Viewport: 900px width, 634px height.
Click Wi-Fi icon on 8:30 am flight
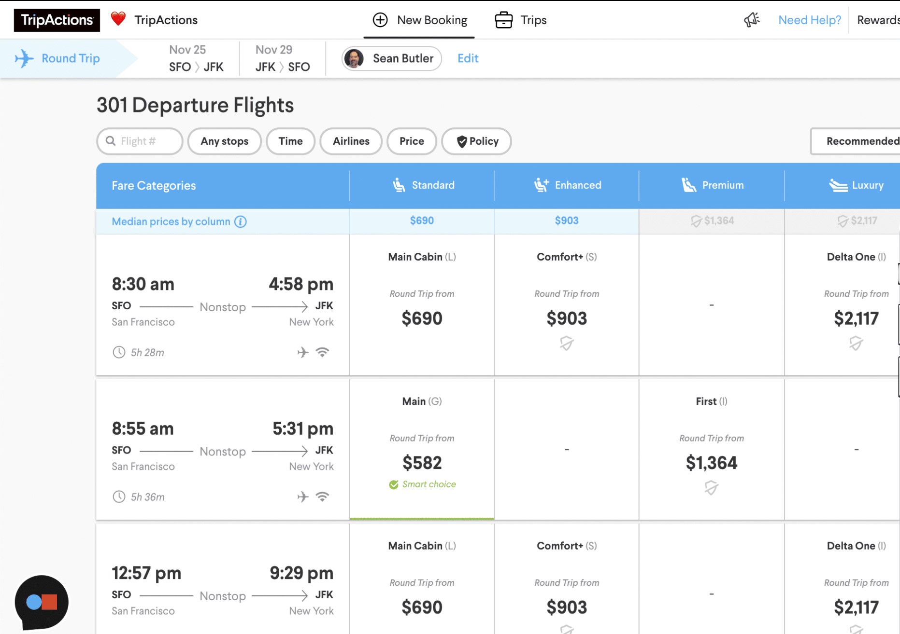[x=322, y=352]
